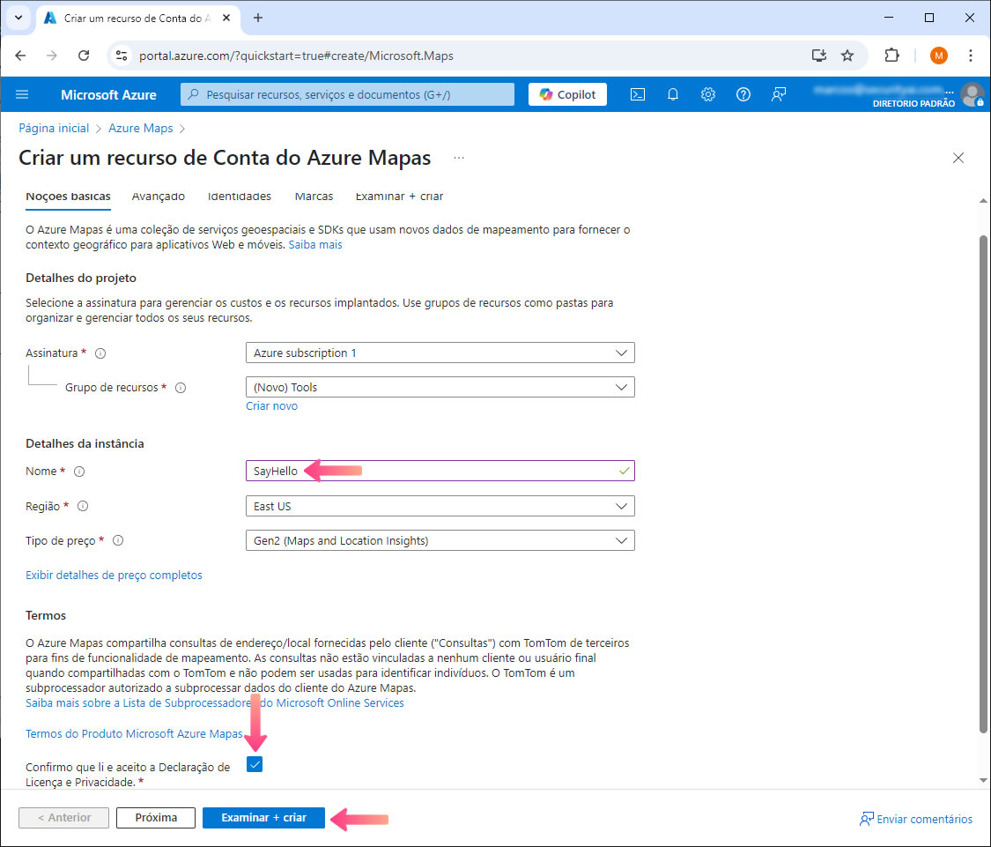The width and height of the screenshot is (991, 847).
Task: Open the browser extensions puzzle icon
Action: [x=891, y=56]
